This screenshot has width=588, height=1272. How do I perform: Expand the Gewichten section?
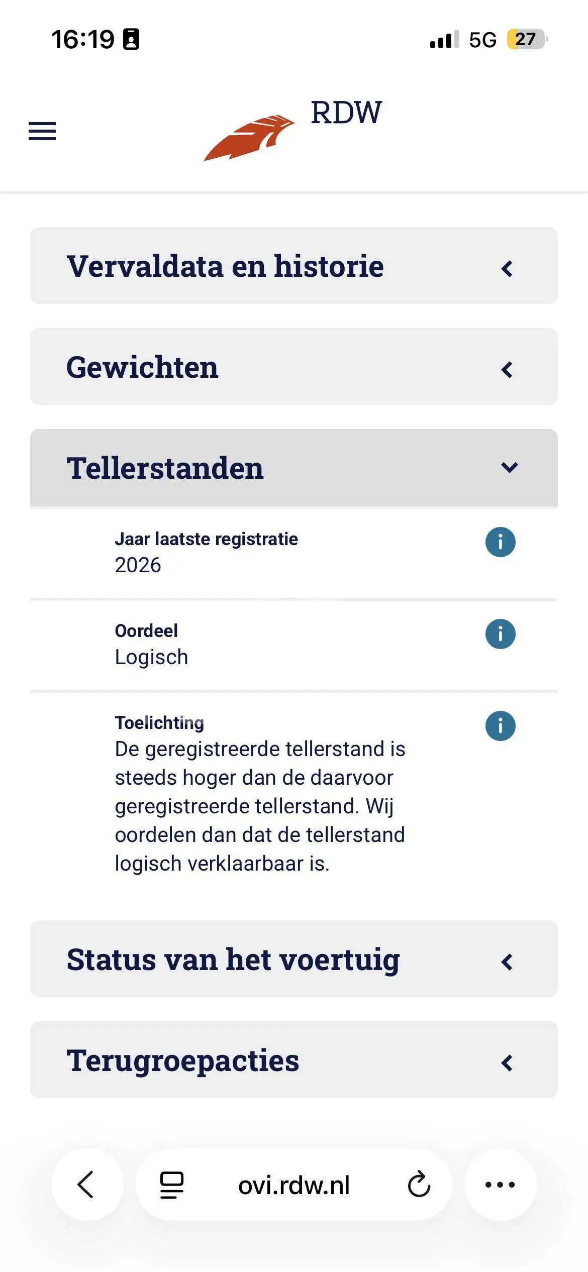(294, 367)
